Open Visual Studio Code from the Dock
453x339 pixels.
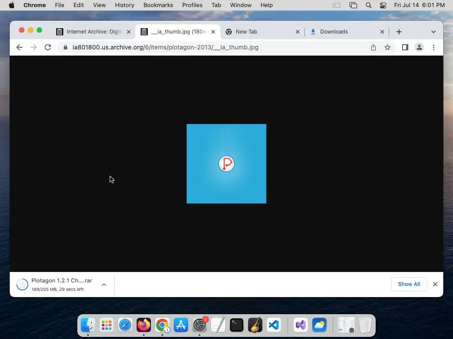pyautogui.click(x=274, y=325)
